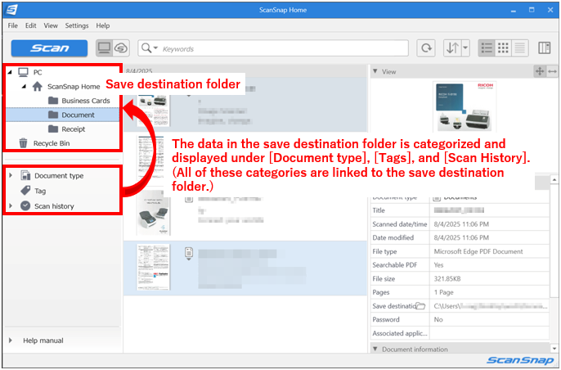561x370 pixels.
Task: Open the search options magnifier dropdown
Action: pos(150,48)
